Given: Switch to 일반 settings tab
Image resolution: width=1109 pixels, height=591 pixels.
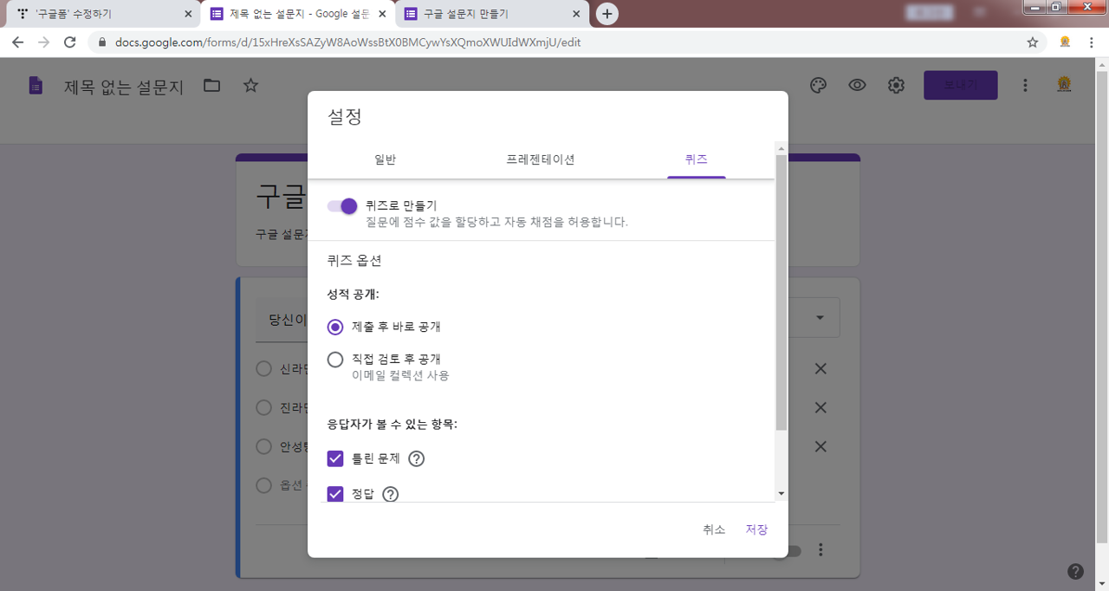Looking at the screenshot, I should tap(386, 159).
